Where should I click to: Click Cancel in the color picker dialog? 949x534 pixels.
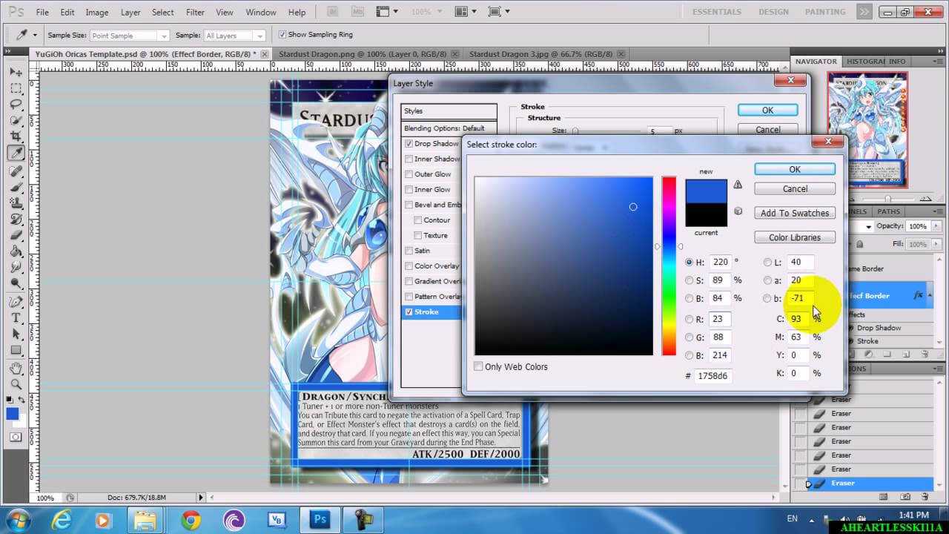(795, 189)
